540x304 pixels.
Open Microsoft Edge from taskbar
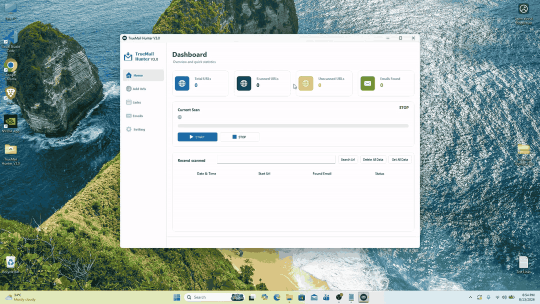coord(277,297)
